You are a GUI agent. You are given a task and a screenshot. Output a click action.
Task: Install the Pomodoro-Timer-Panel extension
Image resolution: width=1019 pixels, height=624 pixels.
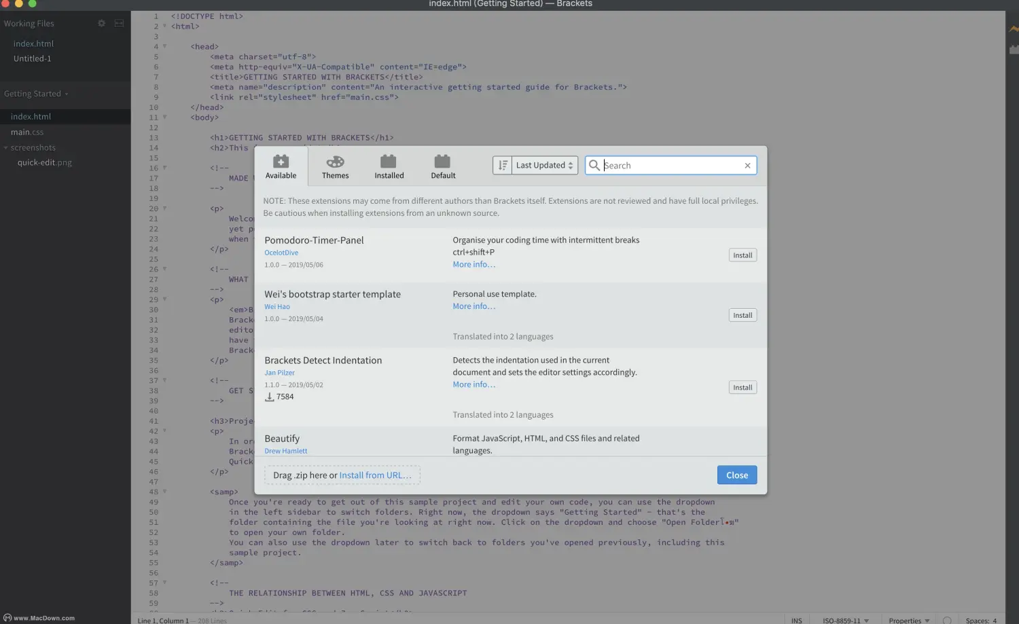coord(743,255)
